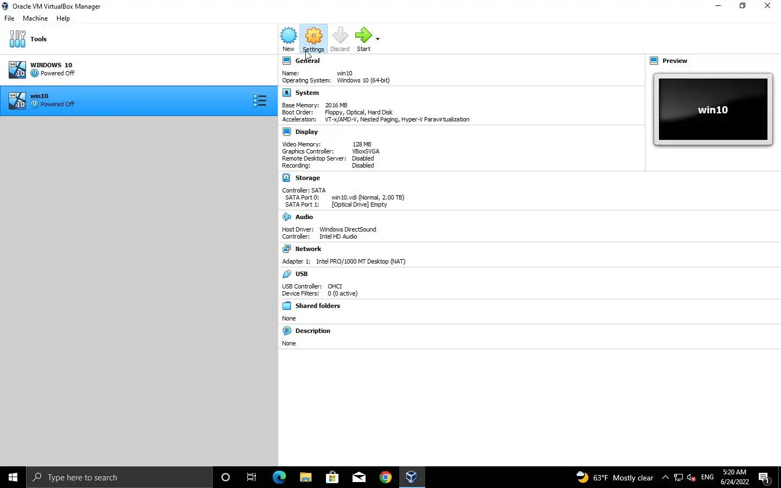Click the Audio section speaker icon
The width and height of the screenshot is (781, 488).
[x=287, y=217]
